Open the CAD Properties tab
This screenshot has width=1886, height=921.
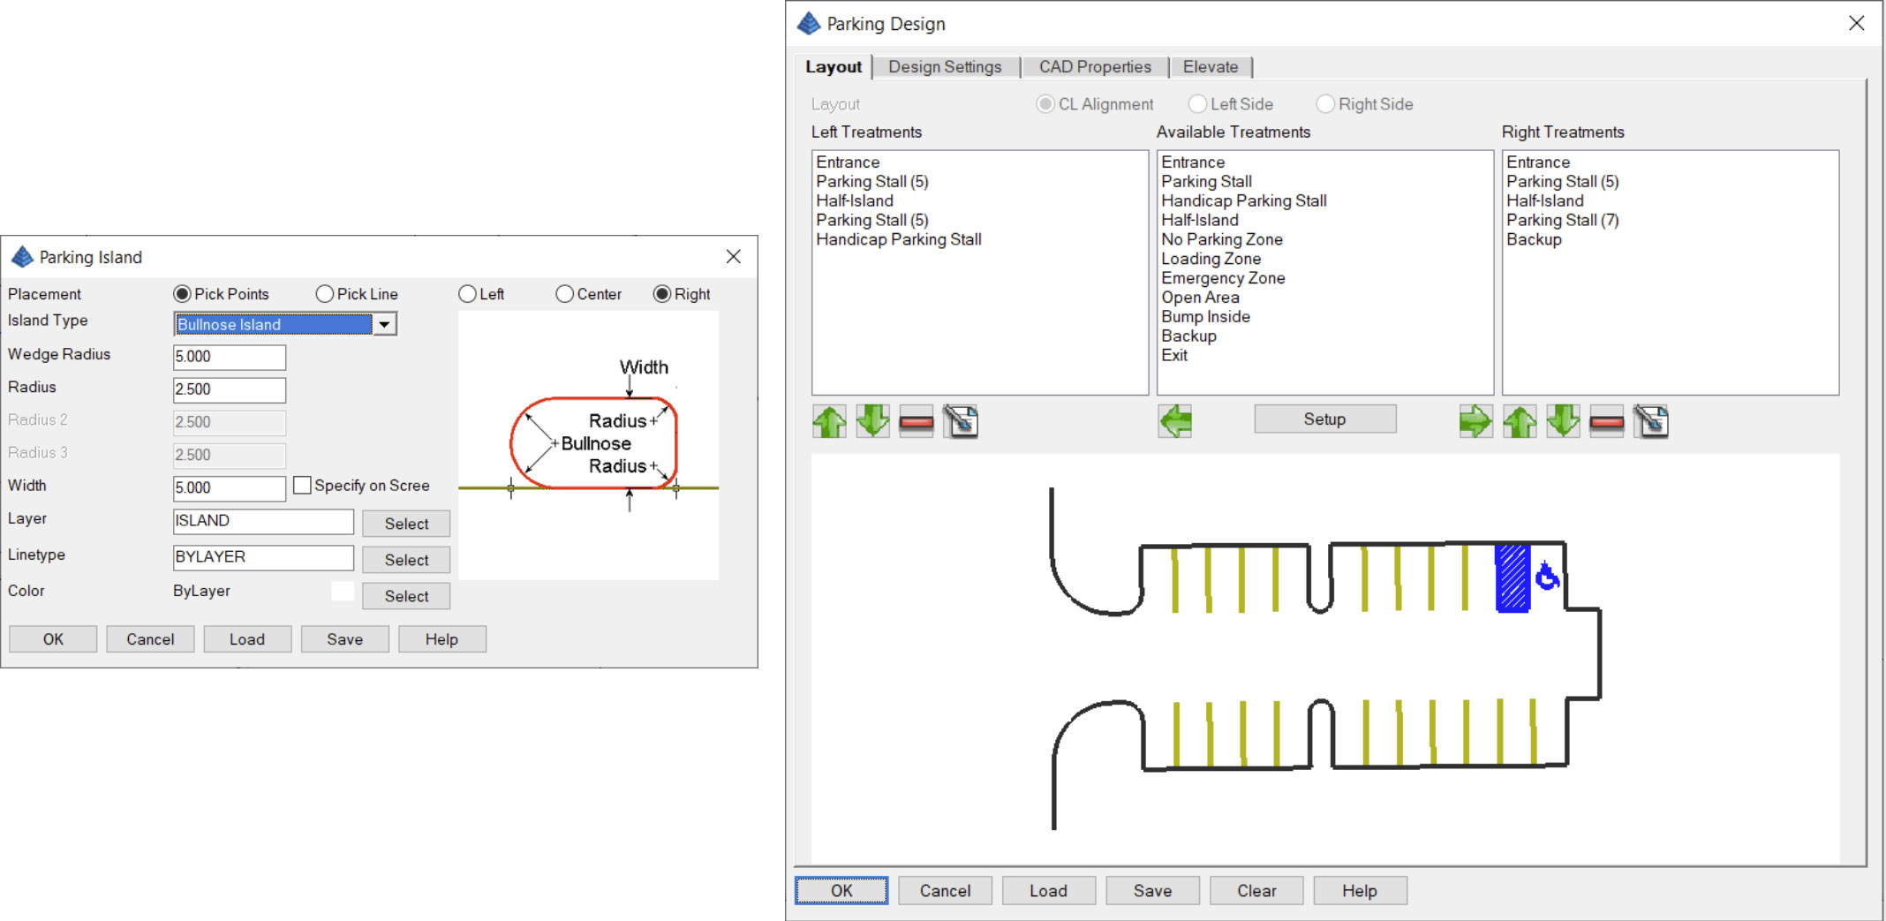(1095, 67)
